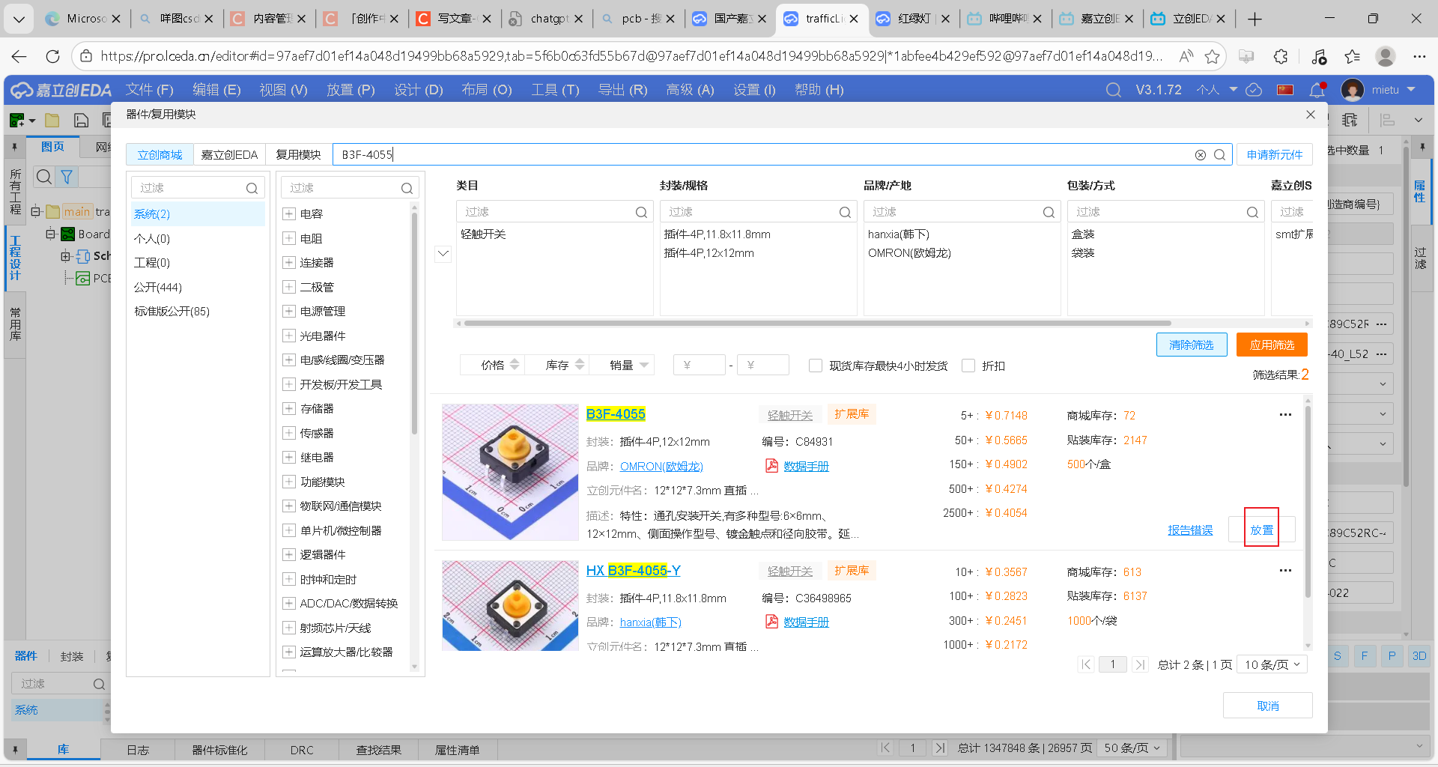The width and height of the screenshot is (1438, 767).
Task: Open the 设计 menu
Action: (x=418, y=89)
